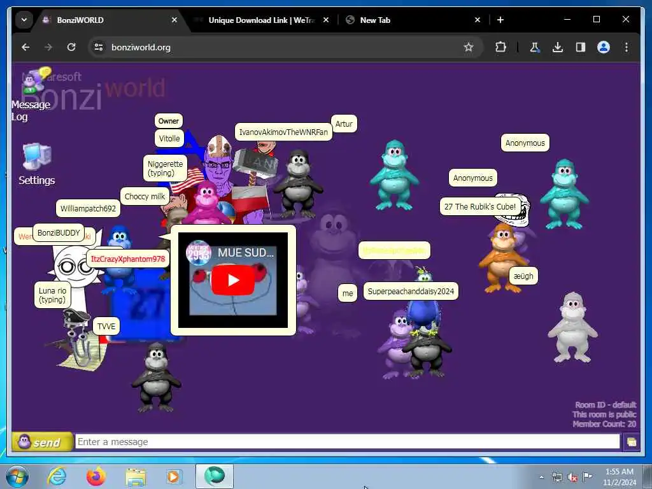Screen dimensions: 652x489
Task: Open Chrome three-dot menu
Action: coord(627,47)
